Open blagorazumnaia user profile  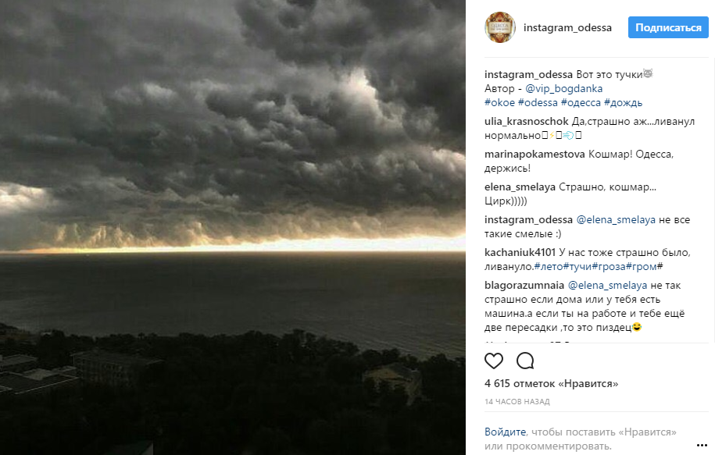[x=524, y=285]
